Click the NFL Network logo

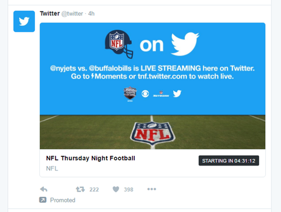tap(161, 94)
